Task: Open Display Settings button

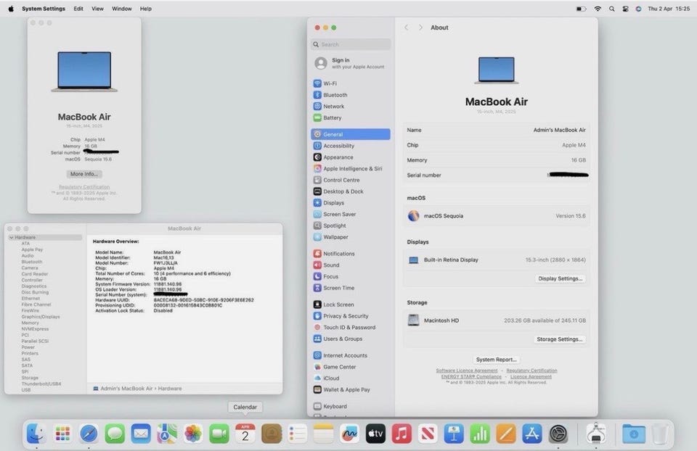Action: (x=560, y=278)
